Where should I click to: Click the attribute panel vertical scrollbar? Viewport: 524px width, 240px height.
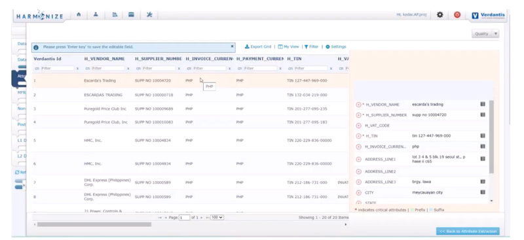pyautogui.click(x=491, y=137)
